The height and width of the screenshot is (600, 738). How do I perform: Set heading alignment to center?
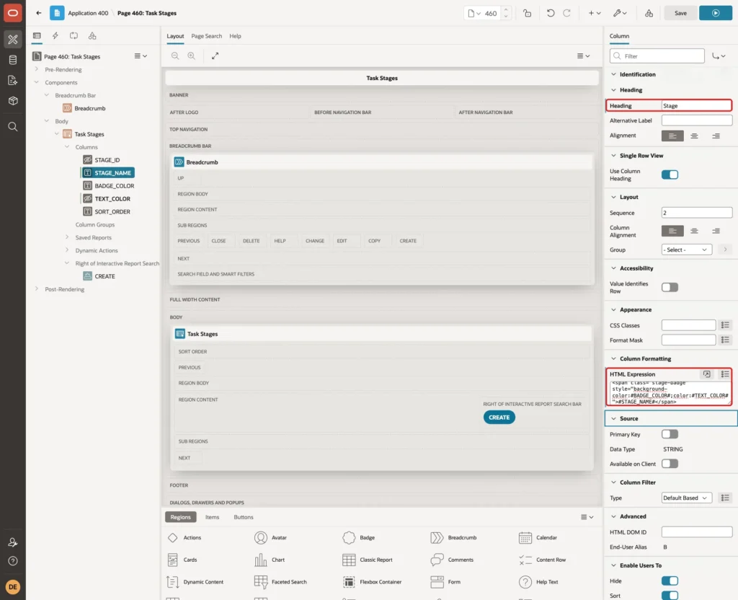694,136
